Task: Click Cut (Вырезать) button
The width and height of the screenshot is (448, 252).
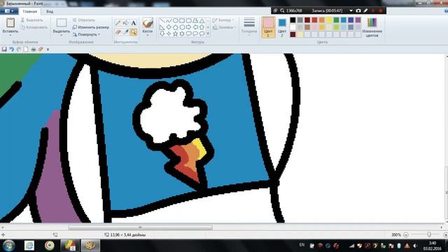Action: pyautogui.click(x=31, y=20)
